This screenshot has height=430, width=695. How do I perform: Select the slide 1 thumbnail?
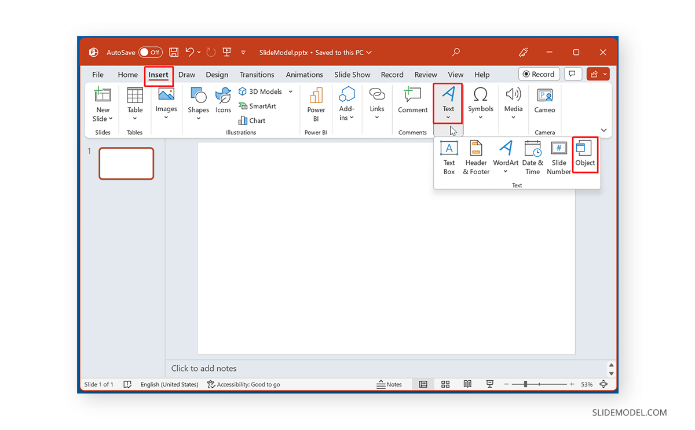click(126, 163)
